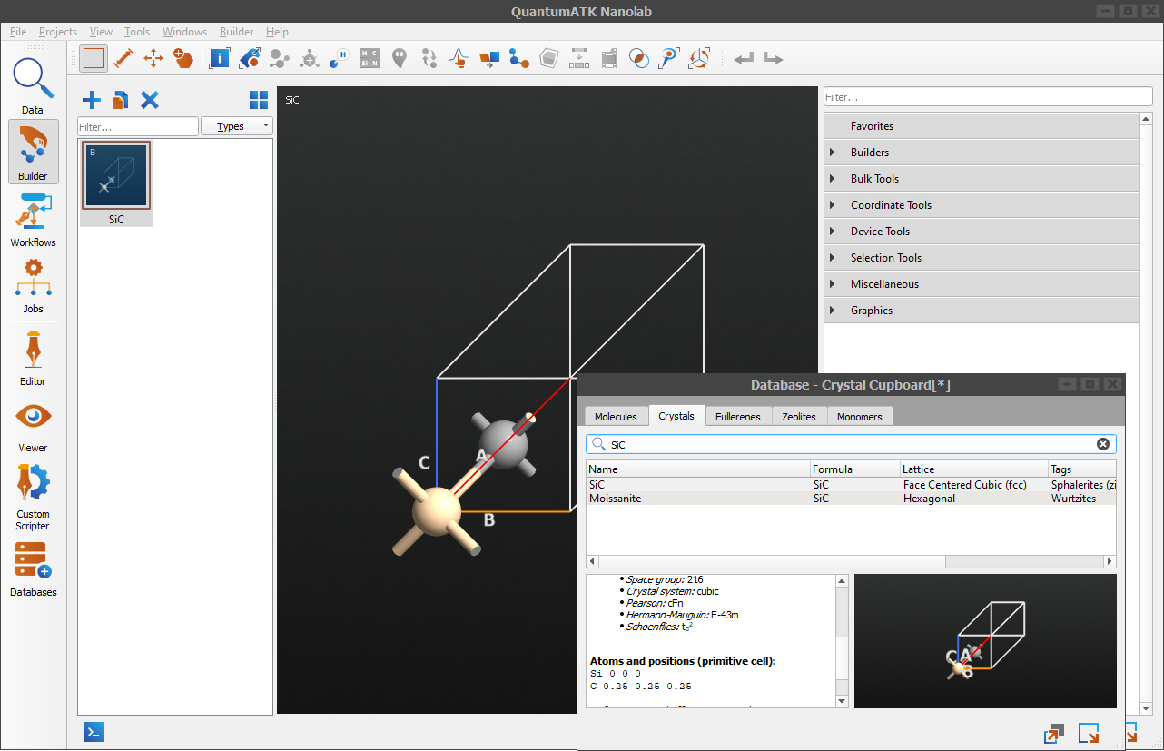Screen dimensions: 1164x751
Task: Open the terminal console icon
Action: click(94, 732)
